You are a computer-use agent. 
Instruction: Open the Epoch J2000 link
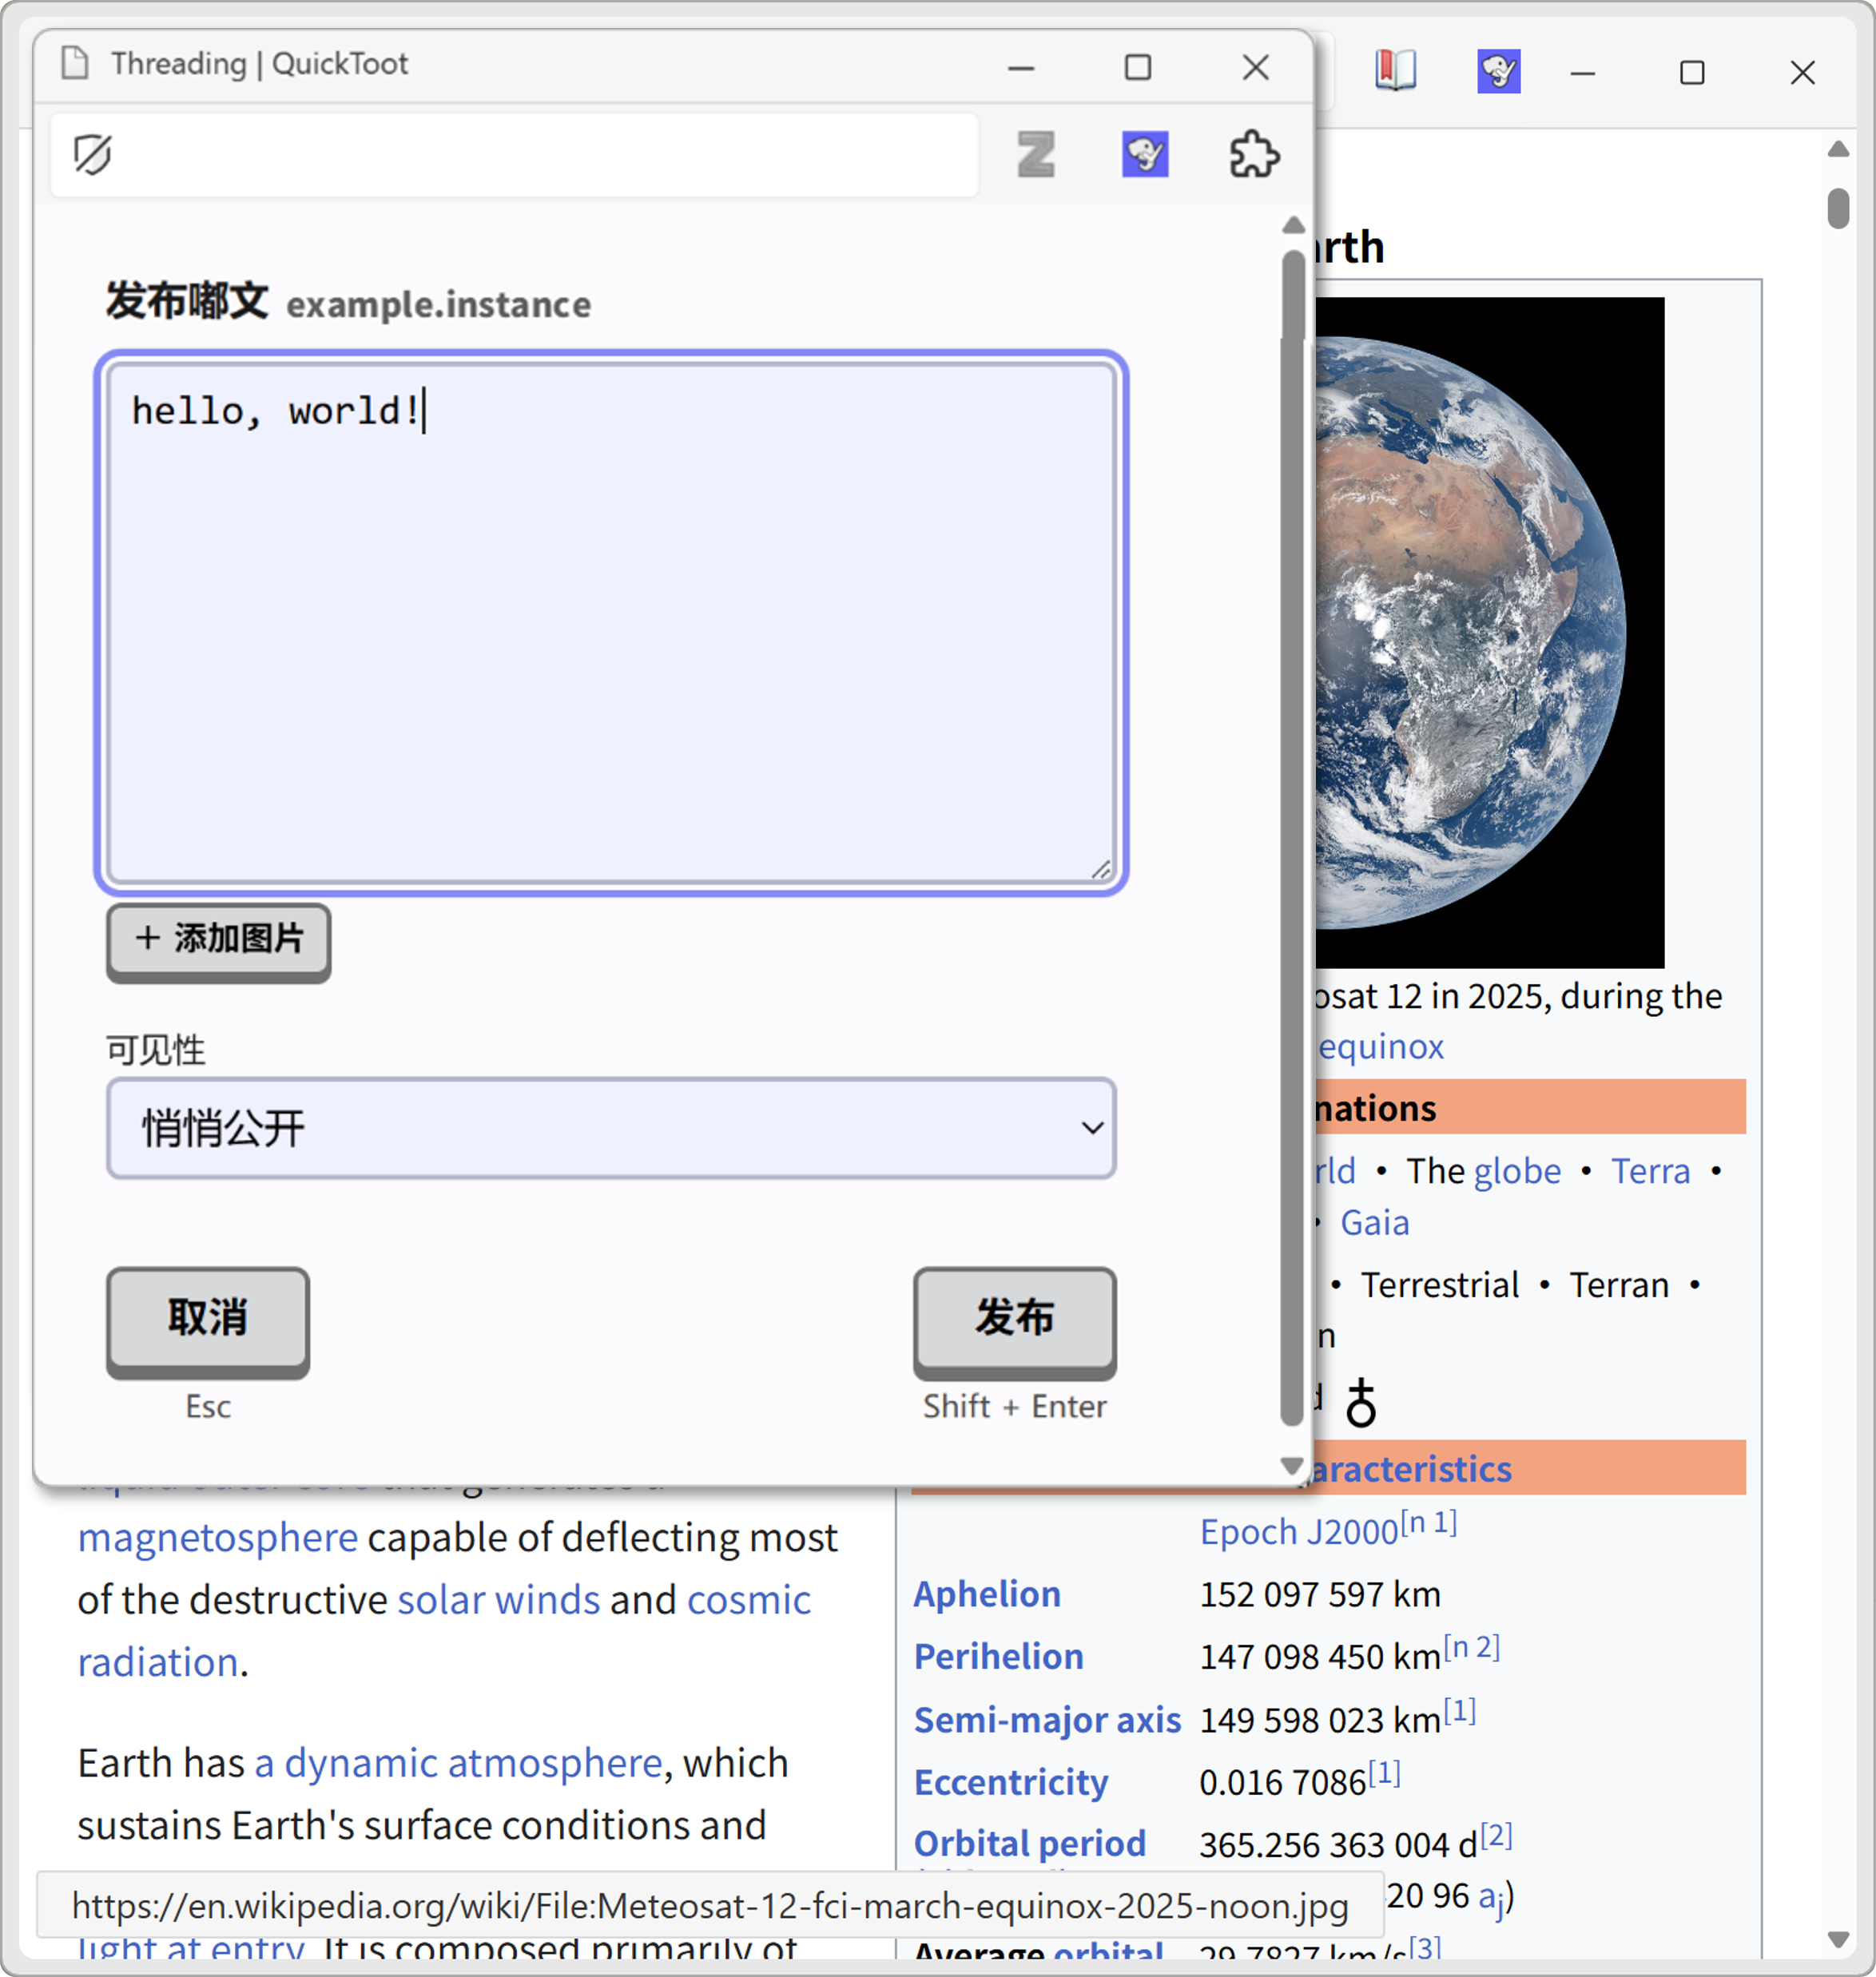[1298, 1532]
